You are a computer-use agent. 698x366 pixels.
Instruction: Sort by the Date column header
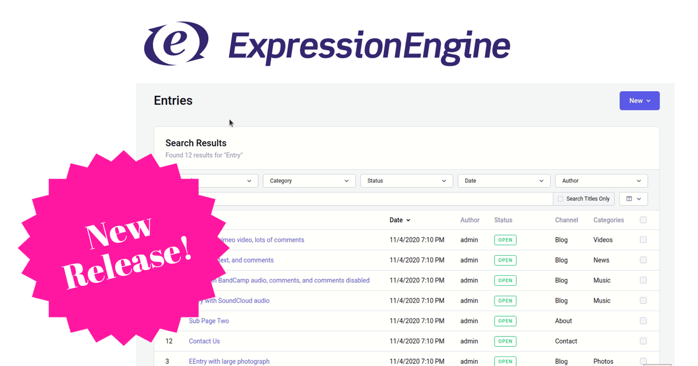[400, 220]
